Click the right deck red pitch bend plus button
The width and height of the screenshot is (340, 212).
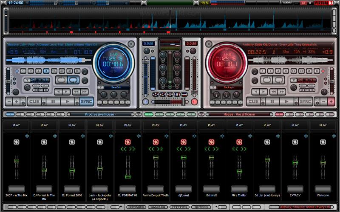pyautogui.click(x=331, y=101)
